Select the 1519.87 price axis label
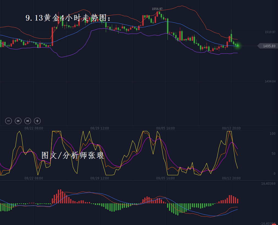278x225 pixels. coord(270,32)
